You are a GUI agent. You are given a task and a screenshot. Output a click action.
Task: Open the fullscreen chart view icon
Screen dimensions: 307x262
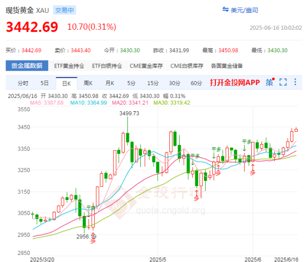click(283, 82)
